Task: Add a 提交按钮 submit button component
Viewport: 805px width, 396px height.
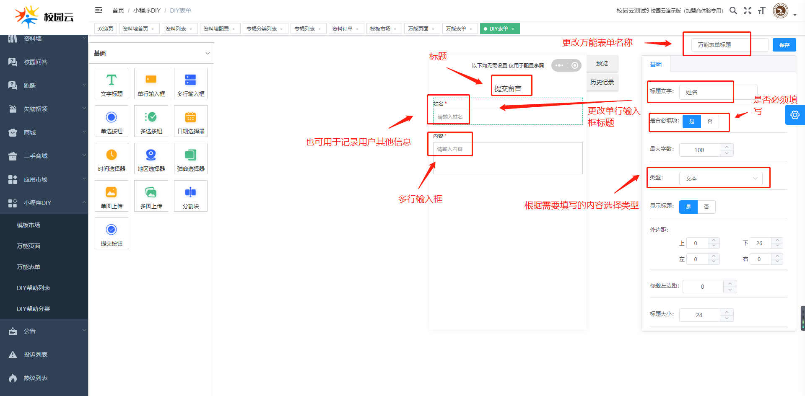Action: coord(112,233)
